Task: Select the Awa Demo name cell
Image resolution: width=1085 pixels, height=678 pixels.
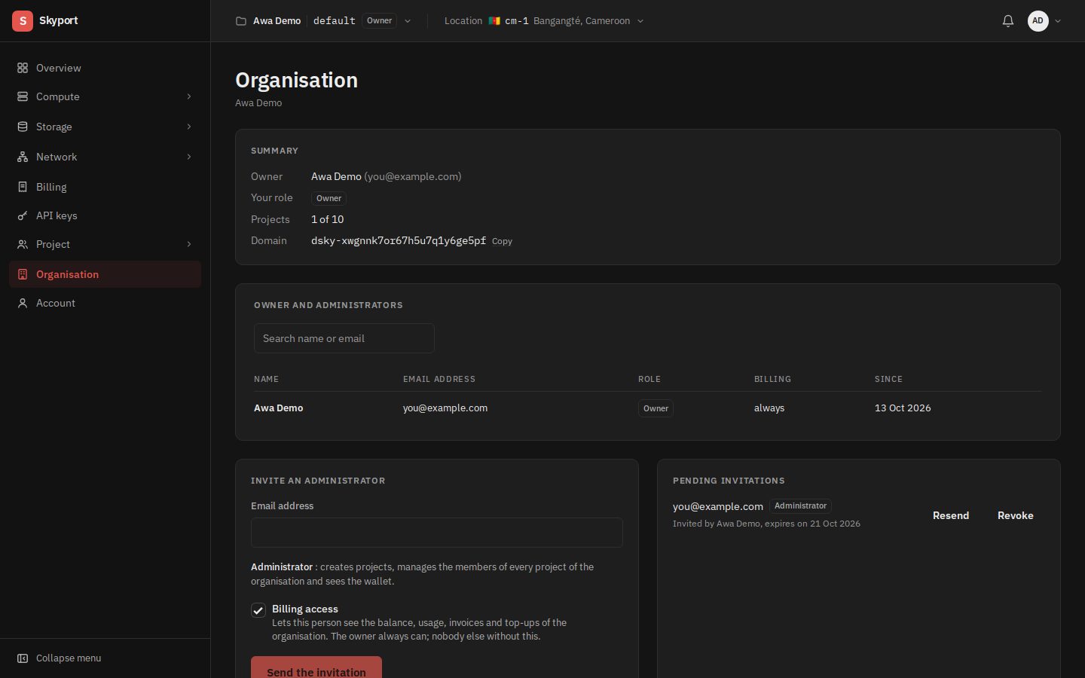Action: pyautogui.click(x=279, y=408)
